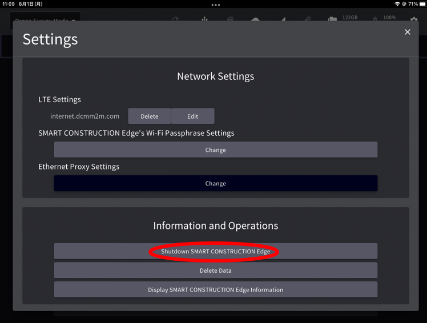Image resolution: width=427 pixels, height=323 pixels.
Task: Open the settings gear icon behind the dialog
Action: 414,19
